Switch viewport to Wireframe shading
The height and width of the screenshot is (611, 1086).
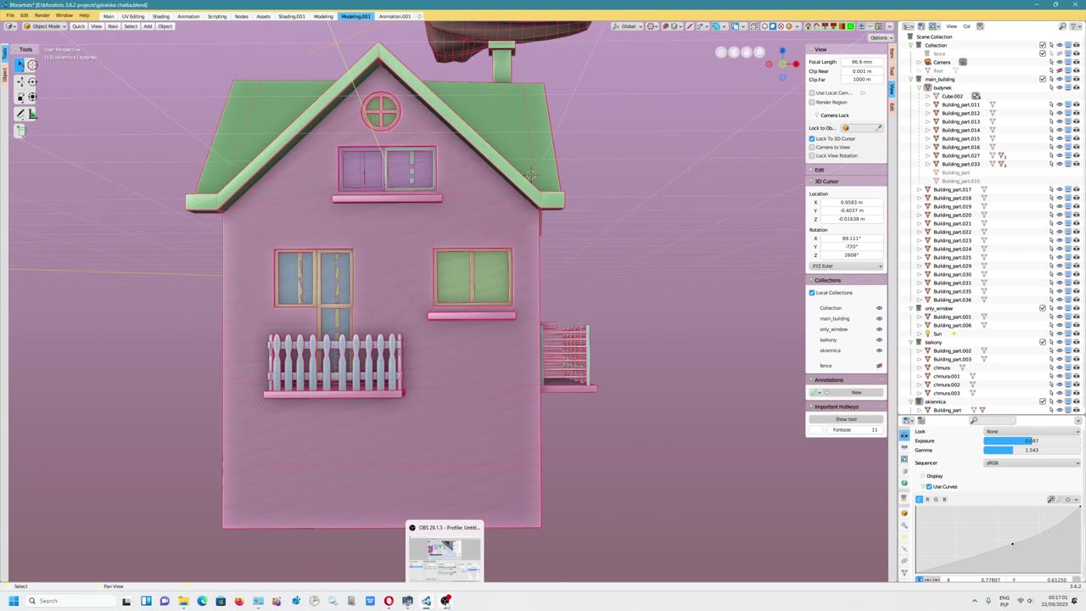tap(764, 26)
